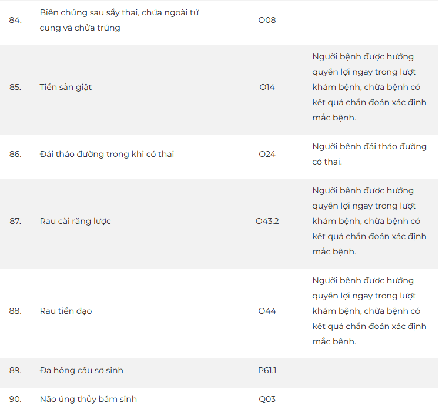Screen dimensions: 439x416
Task: Click the text "Biến chứng sau sẩy thai"
Action: coord(88,12)
